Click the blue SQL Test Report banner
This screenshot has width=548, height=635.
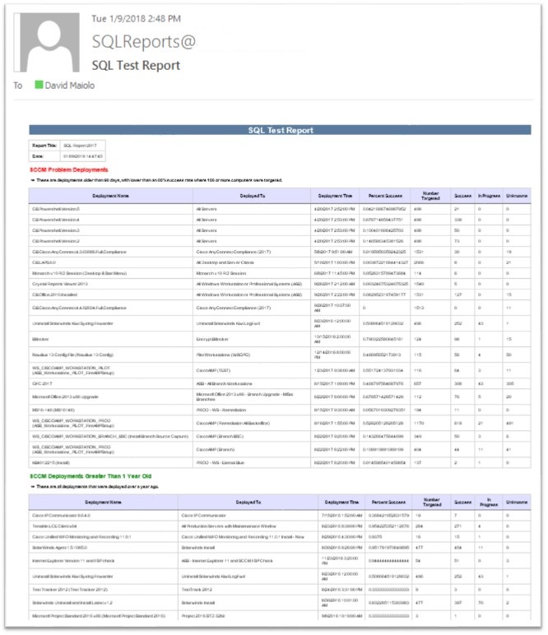tap(280, 130)
